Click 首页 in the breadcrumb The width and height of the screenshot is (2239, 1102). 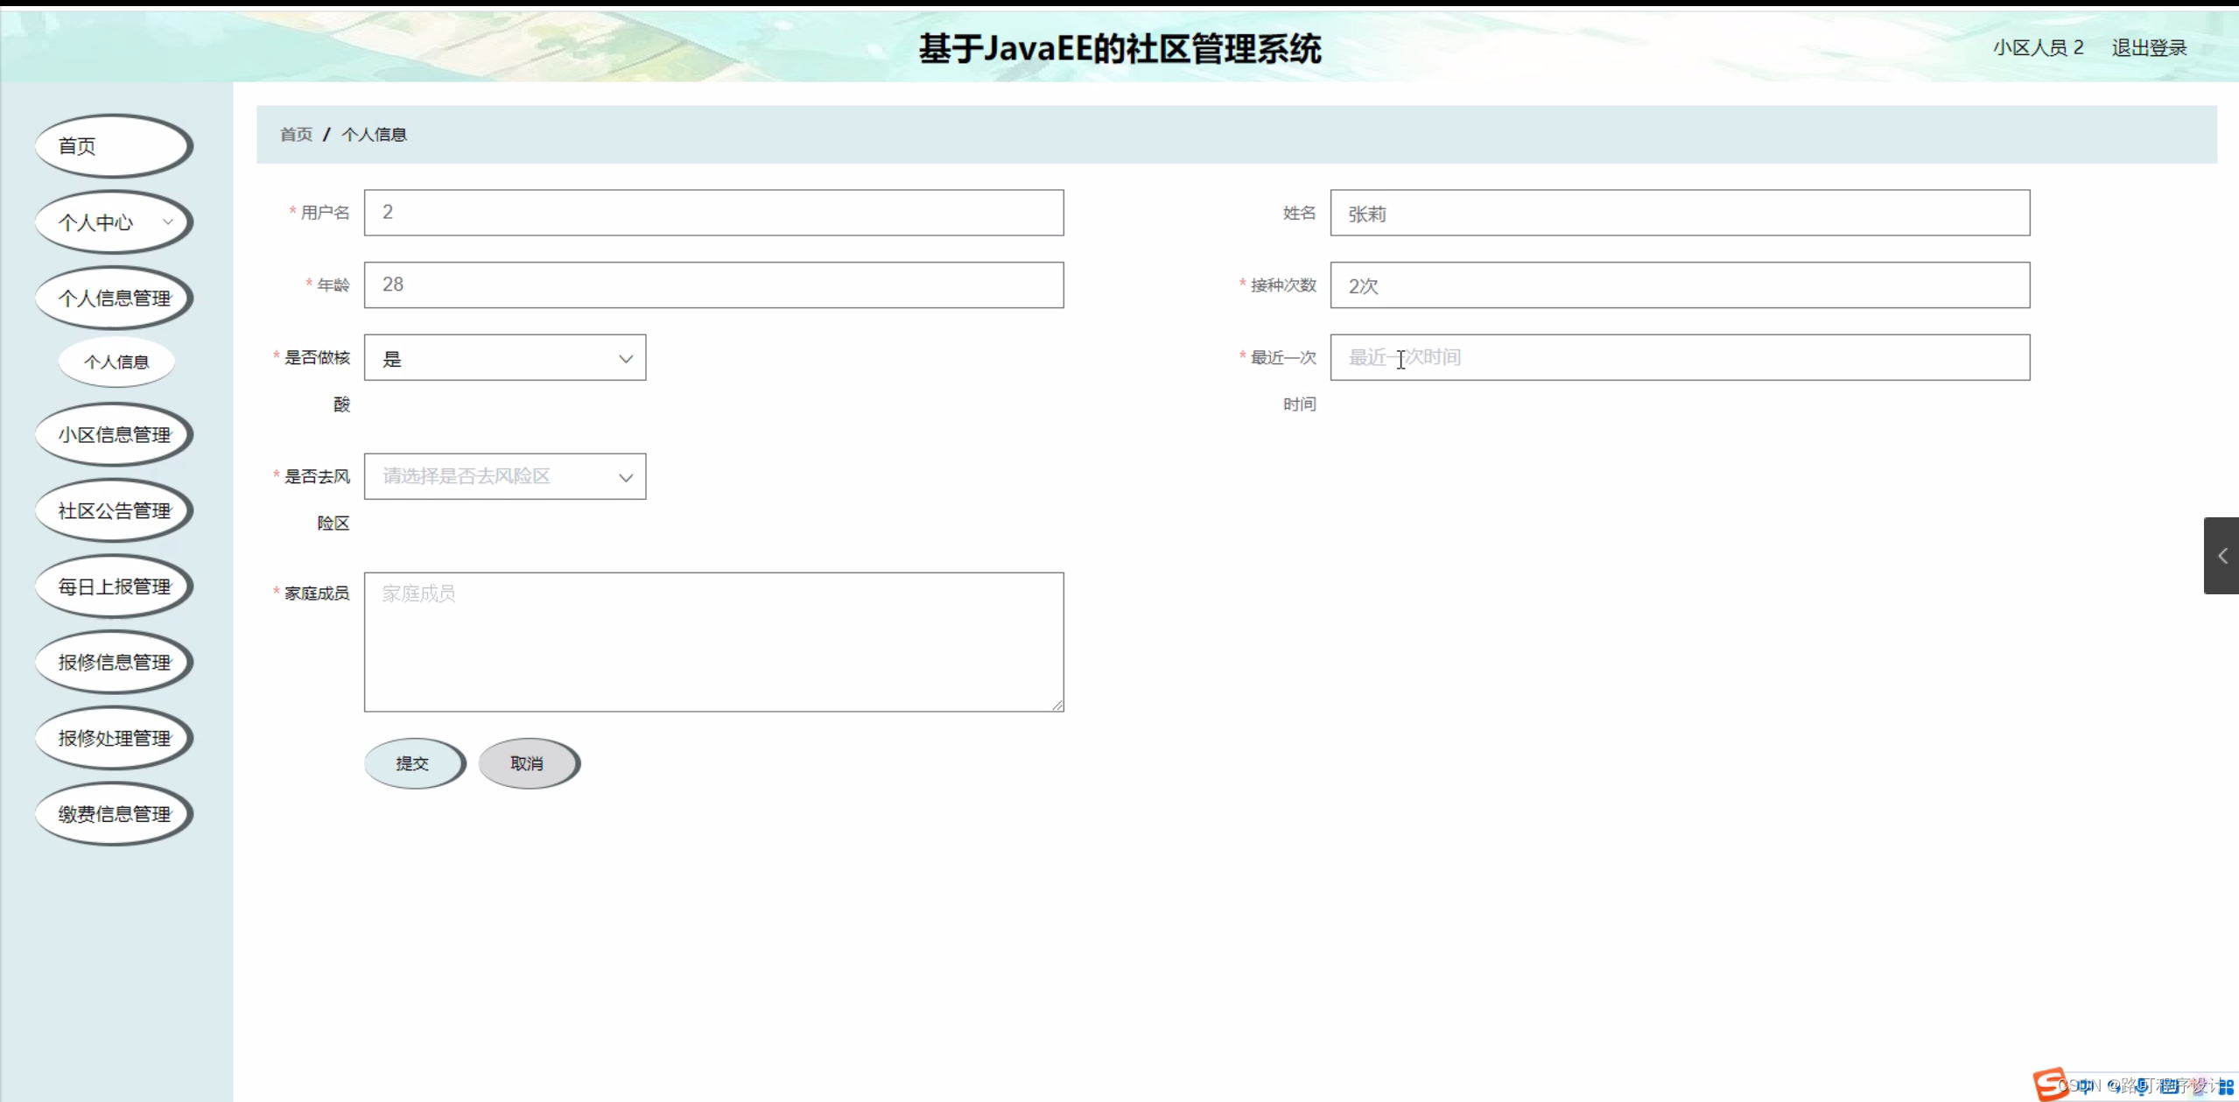tap(296, 135)
